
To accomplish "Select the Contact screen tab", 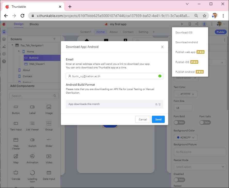I will coord(128,32).
